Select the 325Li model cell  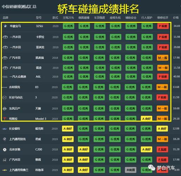(39, 26)
